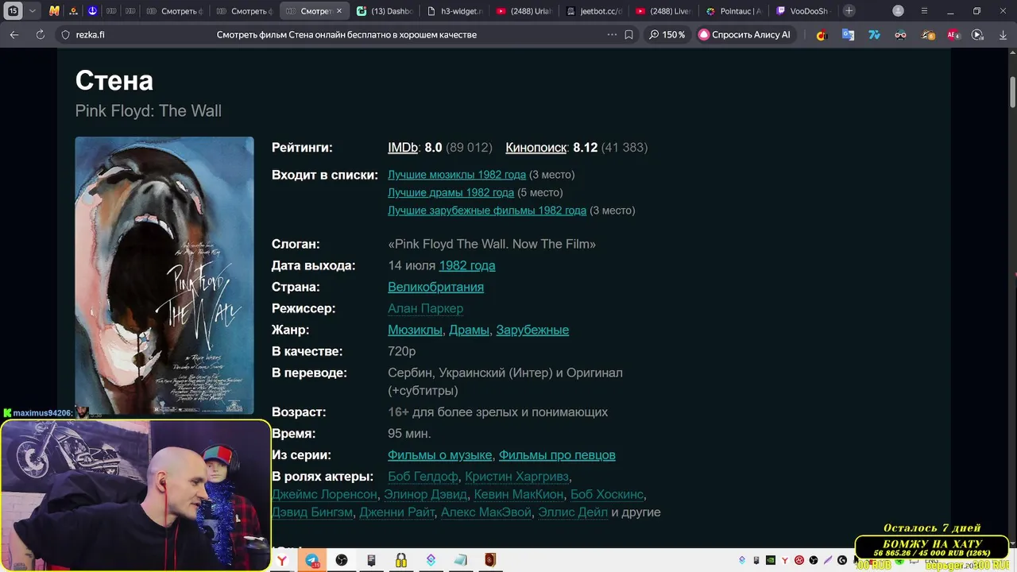Click the 1982 года release year link
This screenshot has width=1017, height=572.
(467, 266)
